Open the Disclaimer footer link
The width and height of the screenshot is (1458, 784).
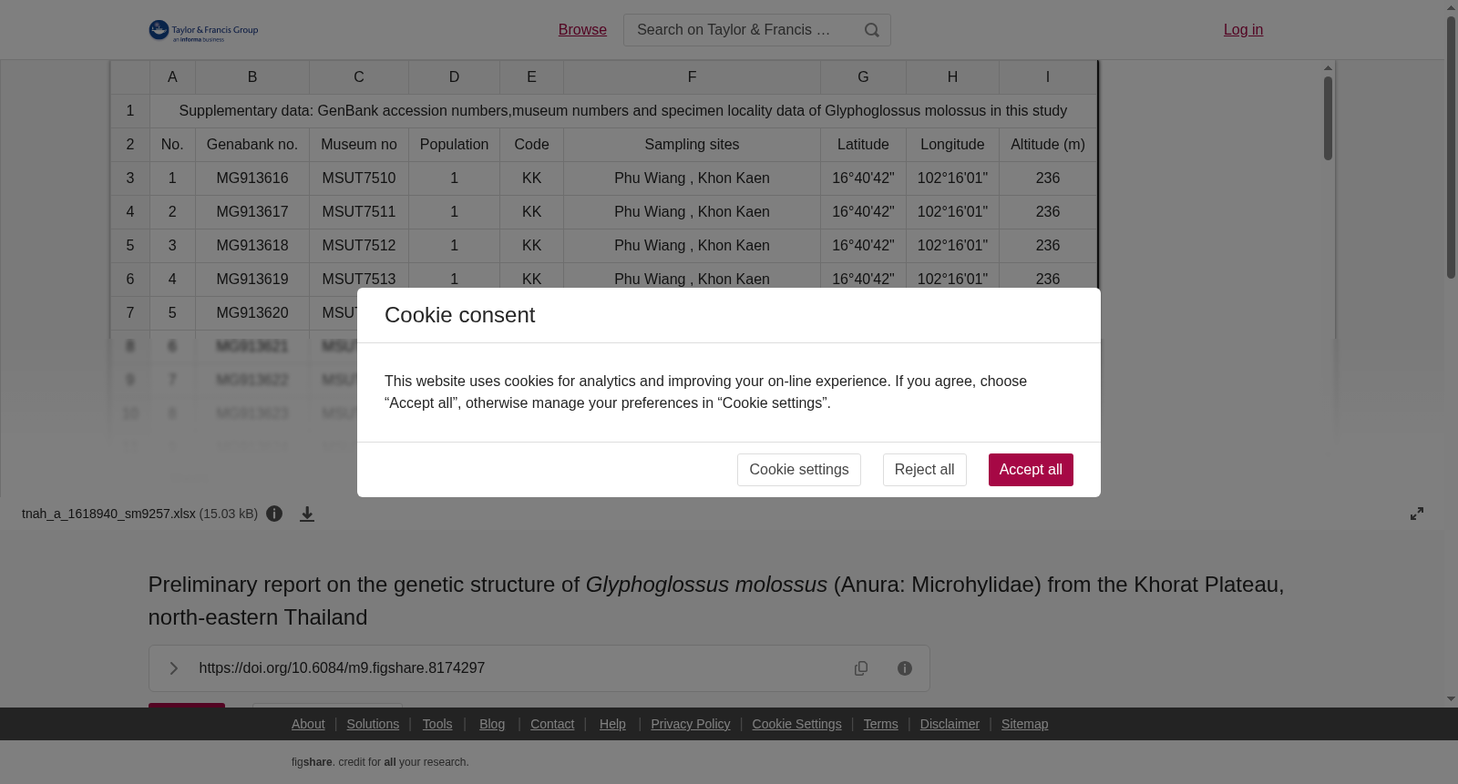tap(950, 724)
